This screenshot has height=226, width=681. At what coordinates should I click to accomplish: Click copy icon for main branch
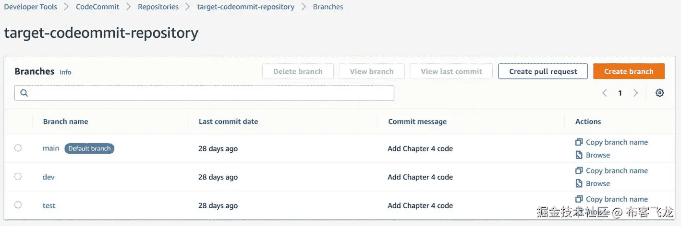(x=579, y=142)
